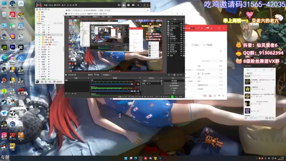The image size is (286, 161).
Task: Open the yellow house thumbnail in right window
Action: point(247,89)
